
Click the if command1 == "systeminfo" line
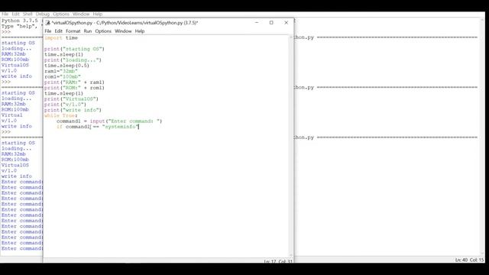pos(98,127)
